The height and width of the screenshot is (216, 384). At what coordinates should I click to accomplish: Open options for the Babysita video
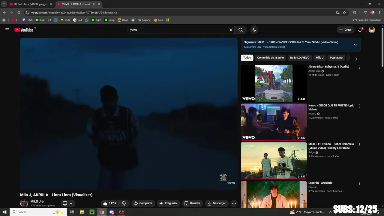click(359, 67)
